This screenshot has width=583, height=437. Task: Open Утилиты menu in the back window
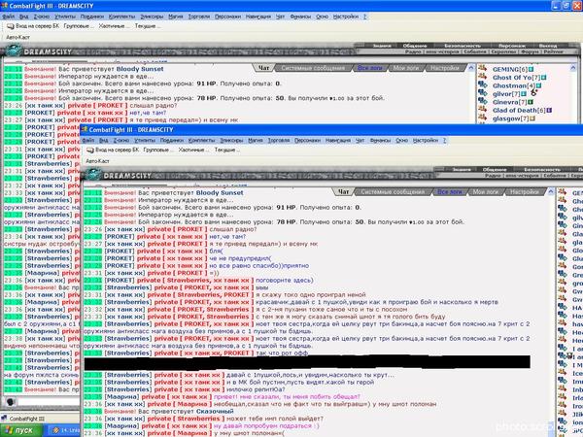[x=65, y=17]
